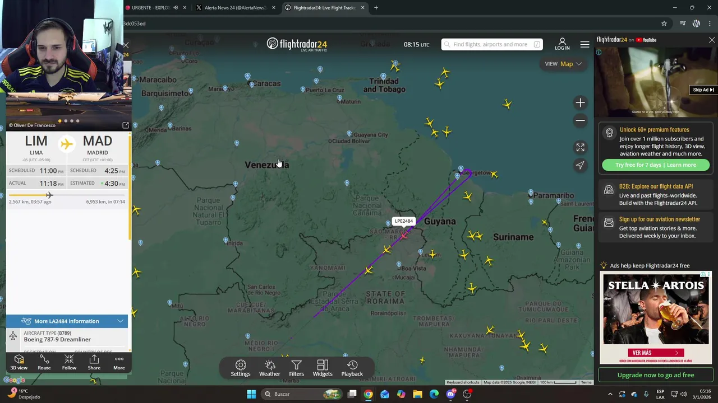Screen dimensions: 718x403
Task: Center map on my location arrow
Action: (580, 165)
